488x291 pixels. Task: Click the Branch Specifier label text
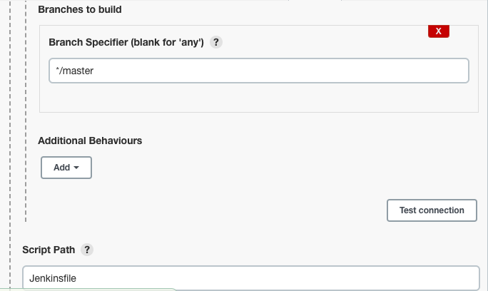pos(126,42)
